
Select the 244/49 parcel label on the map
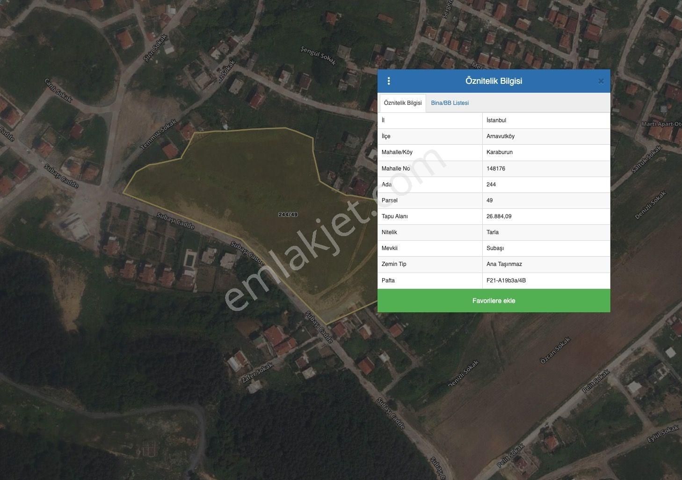coord(287,214)
